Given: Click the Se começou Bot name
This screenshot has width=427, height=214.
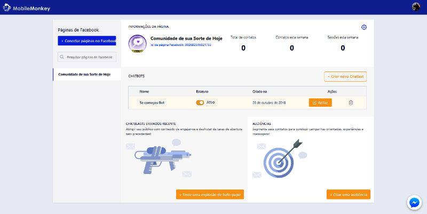Looking at the screenshot, I should coord(152,102).
